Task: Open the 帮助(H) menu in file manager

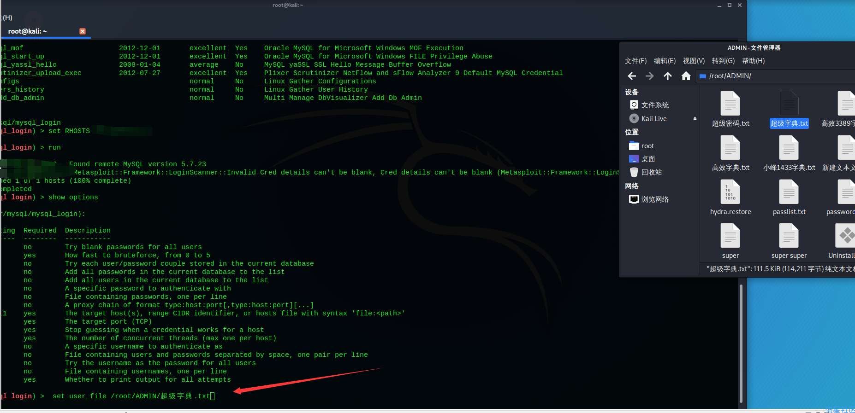Action: coord(753,61)
